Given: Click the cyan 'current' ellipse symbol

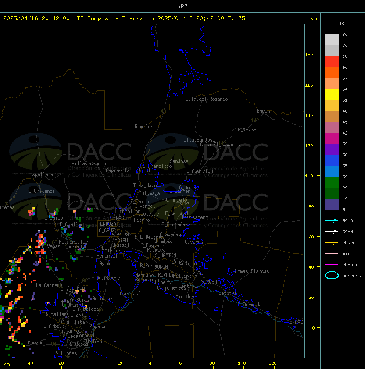Looking at the screenshot, I should pyautogui.click(x=332, y=275).
